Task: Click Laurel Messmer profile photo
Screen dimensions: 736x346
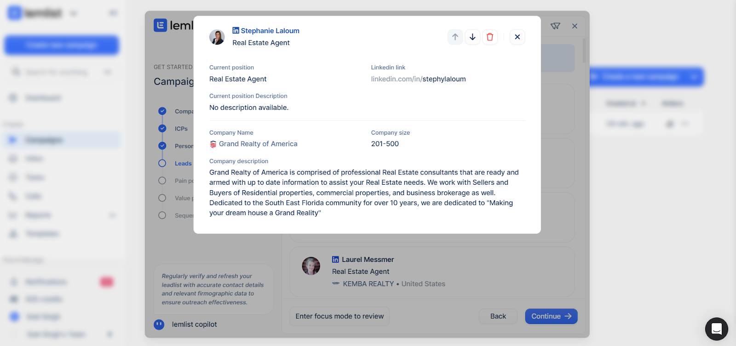Action: click(x=311, y=266)
